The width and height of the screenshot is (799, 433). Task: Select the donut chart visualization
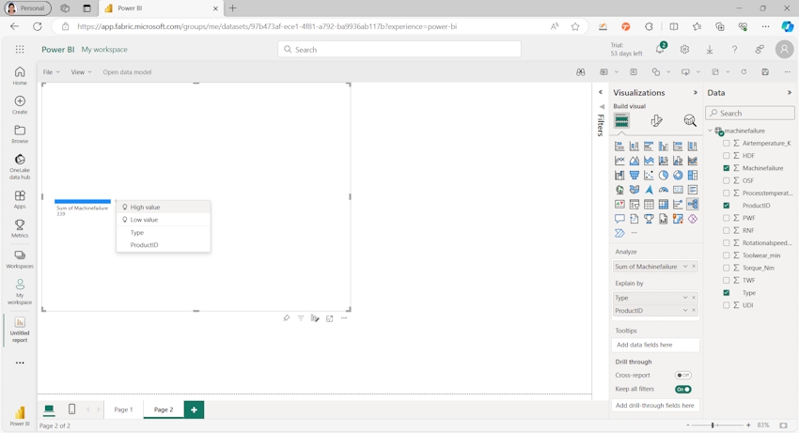pos(678,176)
